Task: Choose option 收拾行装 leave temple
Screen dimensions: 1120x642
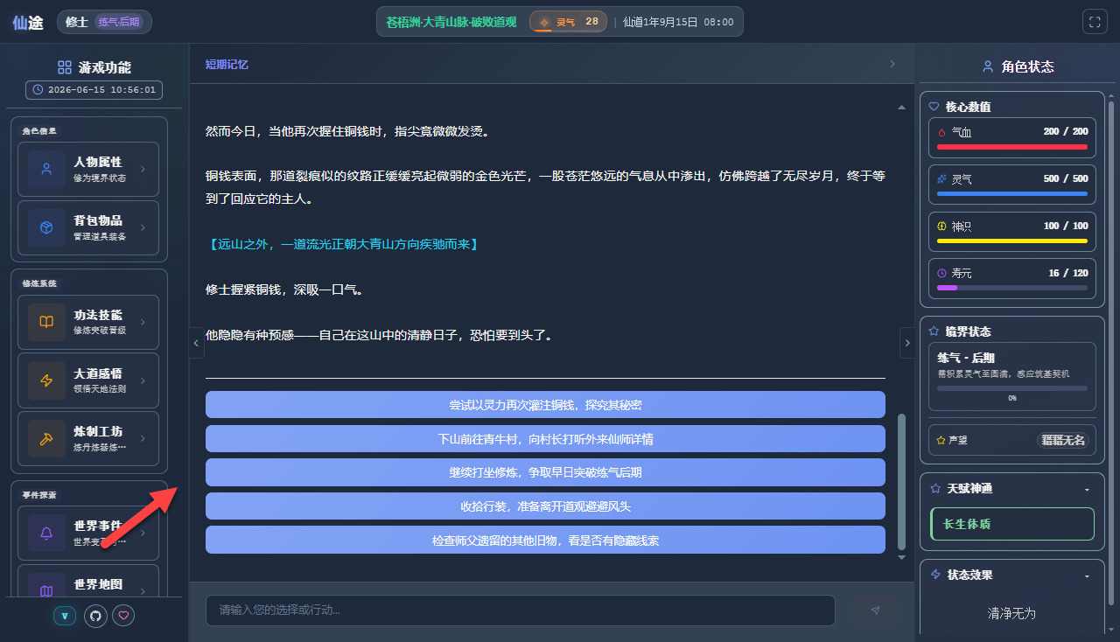Action: point(545,506)
